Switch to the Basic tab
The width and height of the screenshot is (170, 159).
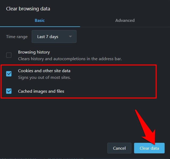click(40, 20)
